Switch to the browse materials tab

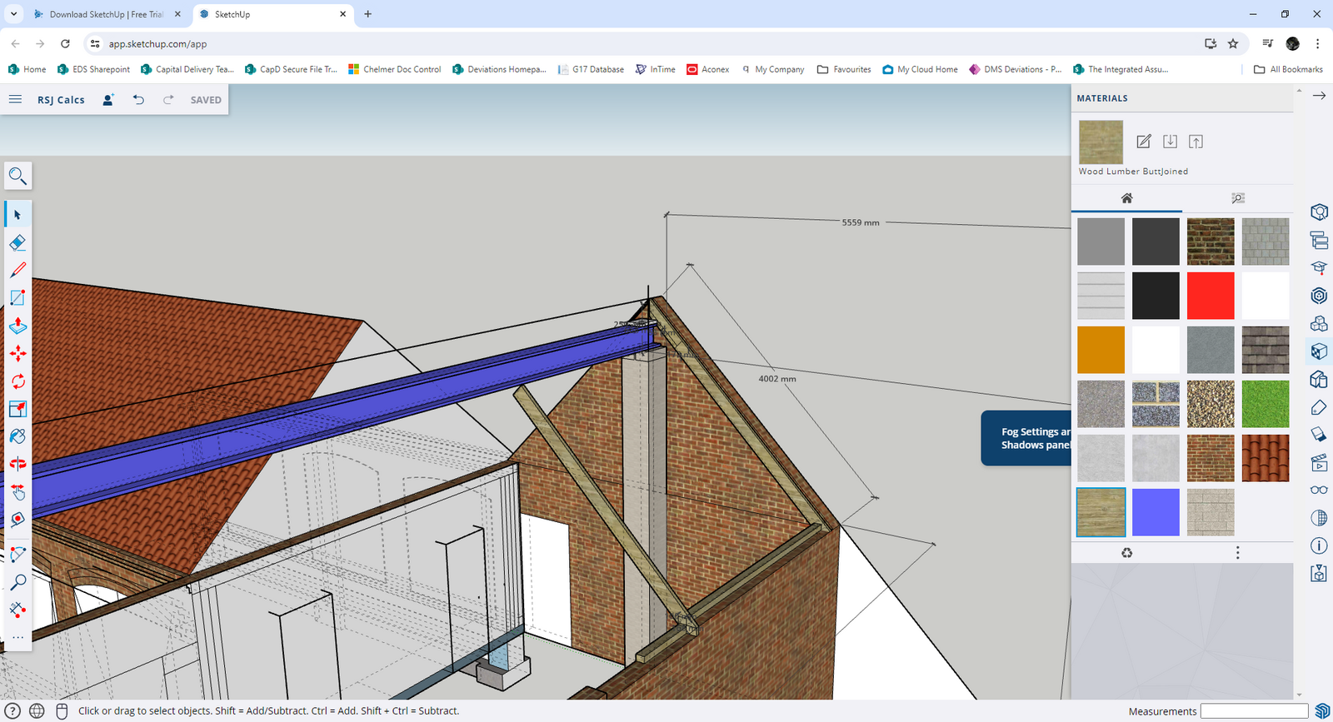[x=1237, y=198]
